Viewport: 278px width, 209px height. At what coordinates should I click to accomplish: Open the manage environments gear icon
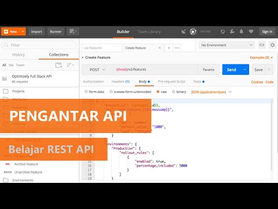272,45
